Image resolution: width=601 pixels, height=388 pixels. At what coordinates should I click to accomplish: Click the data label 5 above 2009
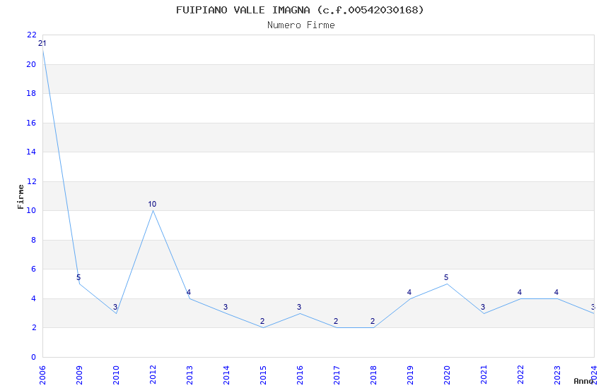coord(78,277)
